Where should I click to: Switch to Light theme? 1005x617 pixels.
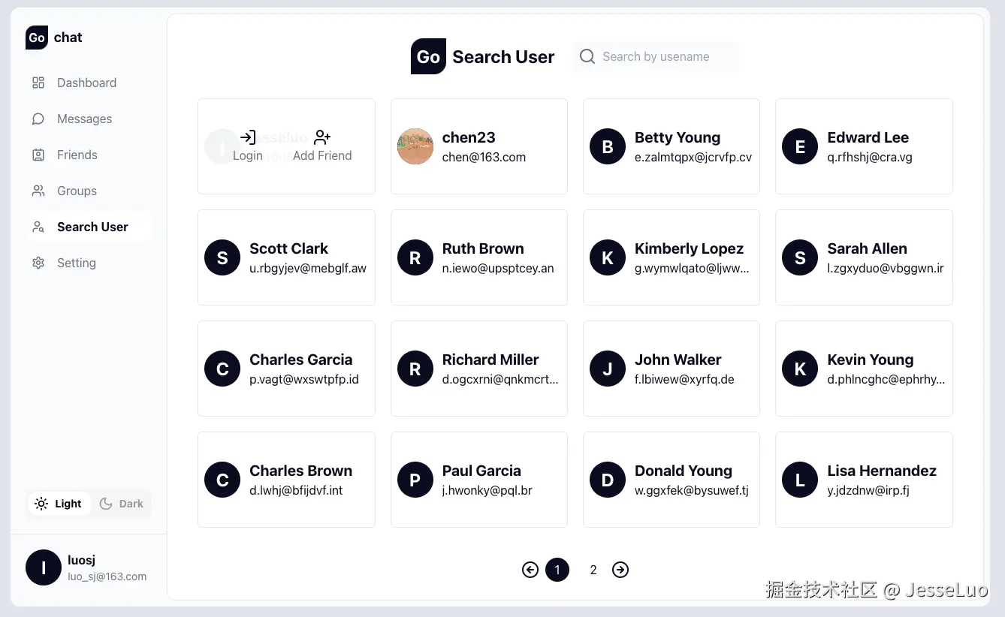click(x=59, y=504)
